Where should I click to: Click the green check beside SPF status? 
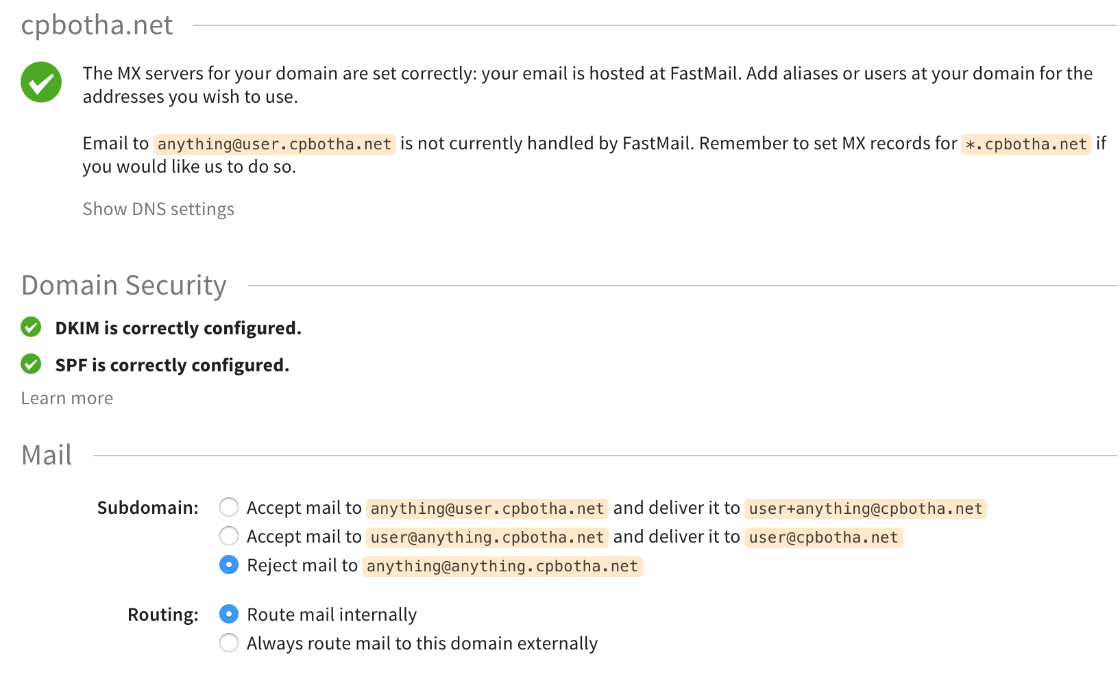tap(31, 364)
